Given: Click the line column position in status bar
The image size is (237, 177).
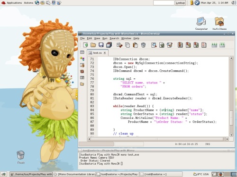Looking at the screenshot, I should click(x=186, y=144).
